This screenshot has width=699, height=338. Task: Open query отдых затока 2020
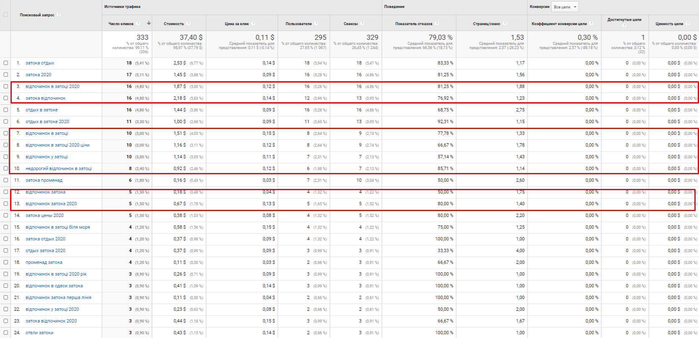pos(45,250)
